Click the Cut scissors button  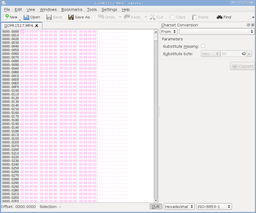pos(157,17)
